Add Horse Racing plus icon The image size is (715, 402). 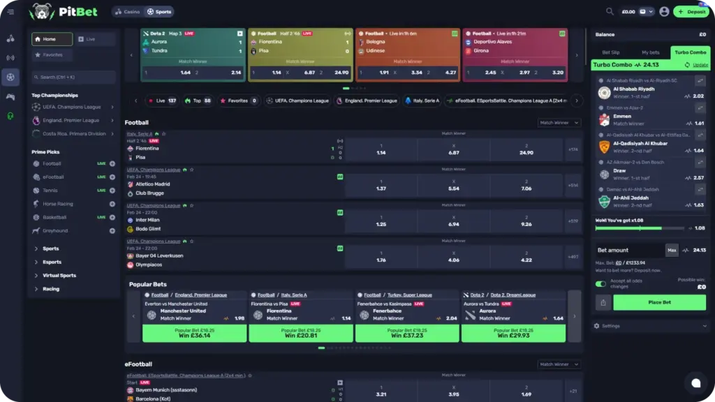(112, 204)
